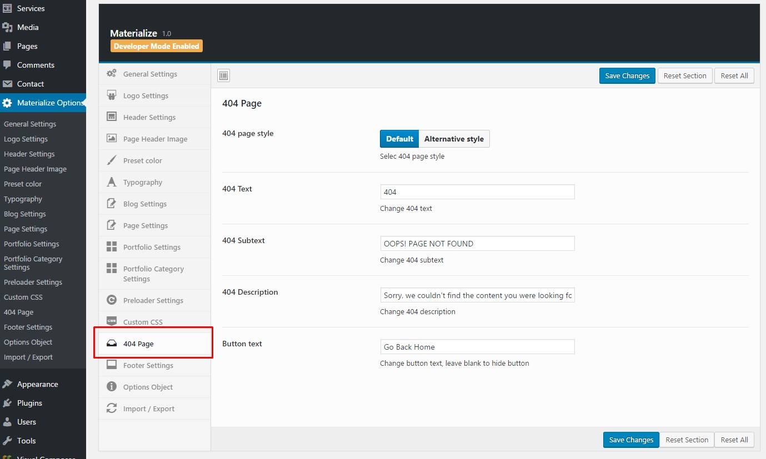The image size is (766, 459).
Task: Open the Typography tab in options panel
Action: tap(155, 182)
